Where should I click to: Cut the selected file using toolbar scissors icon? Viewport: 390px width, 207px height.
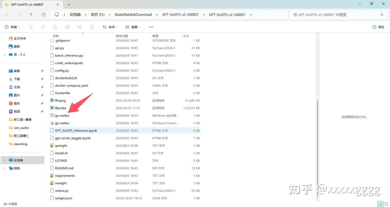31,27
